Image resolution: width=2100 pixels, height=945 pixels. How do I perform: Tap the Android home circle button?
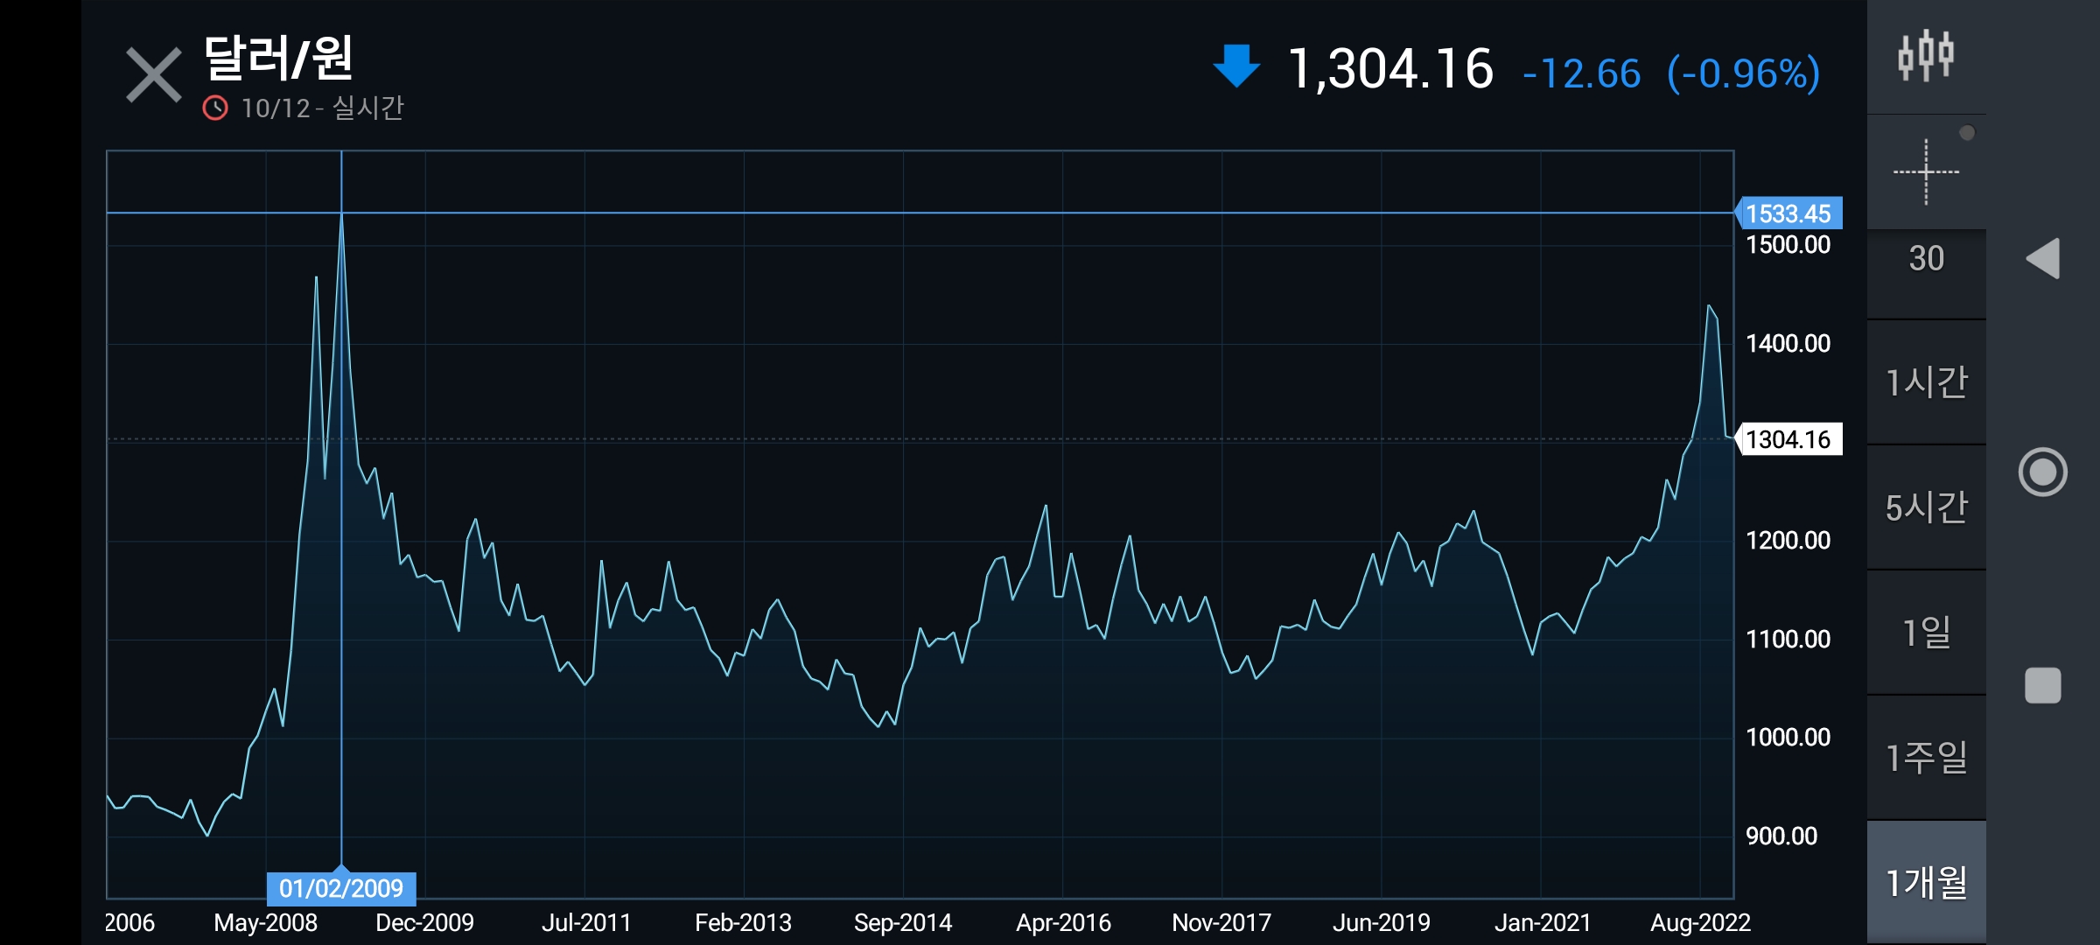pos(2043,472)
